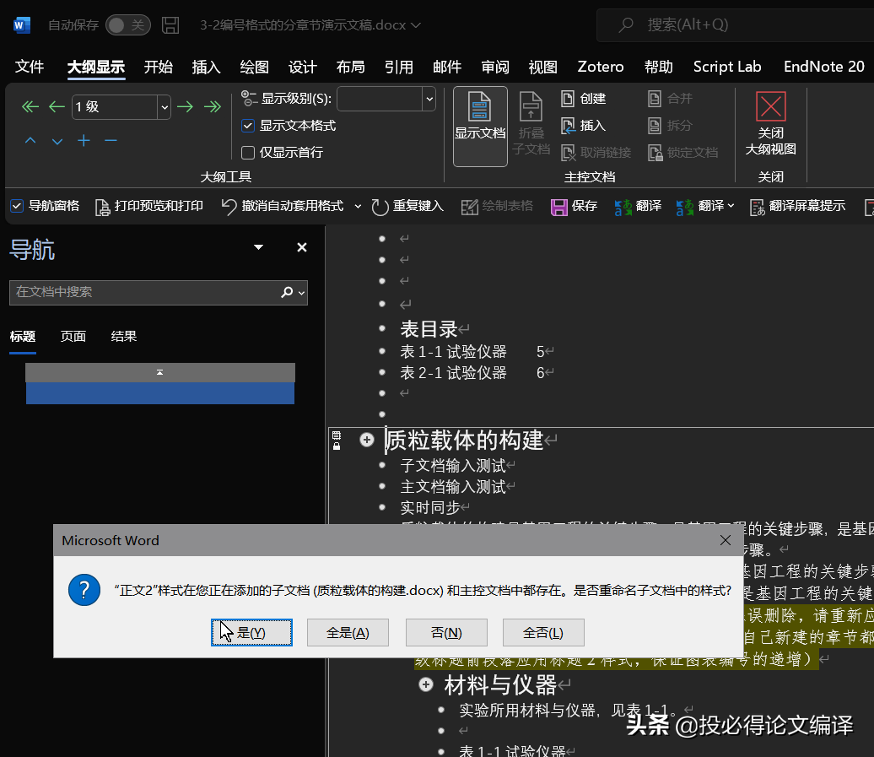
Task: Enable Show First Line Only (仅显示首行)
Action: point(248,153)
